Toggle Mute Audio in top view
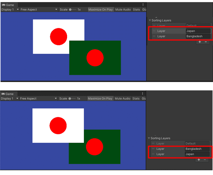 pyautogui.click(x=123, y=10)
